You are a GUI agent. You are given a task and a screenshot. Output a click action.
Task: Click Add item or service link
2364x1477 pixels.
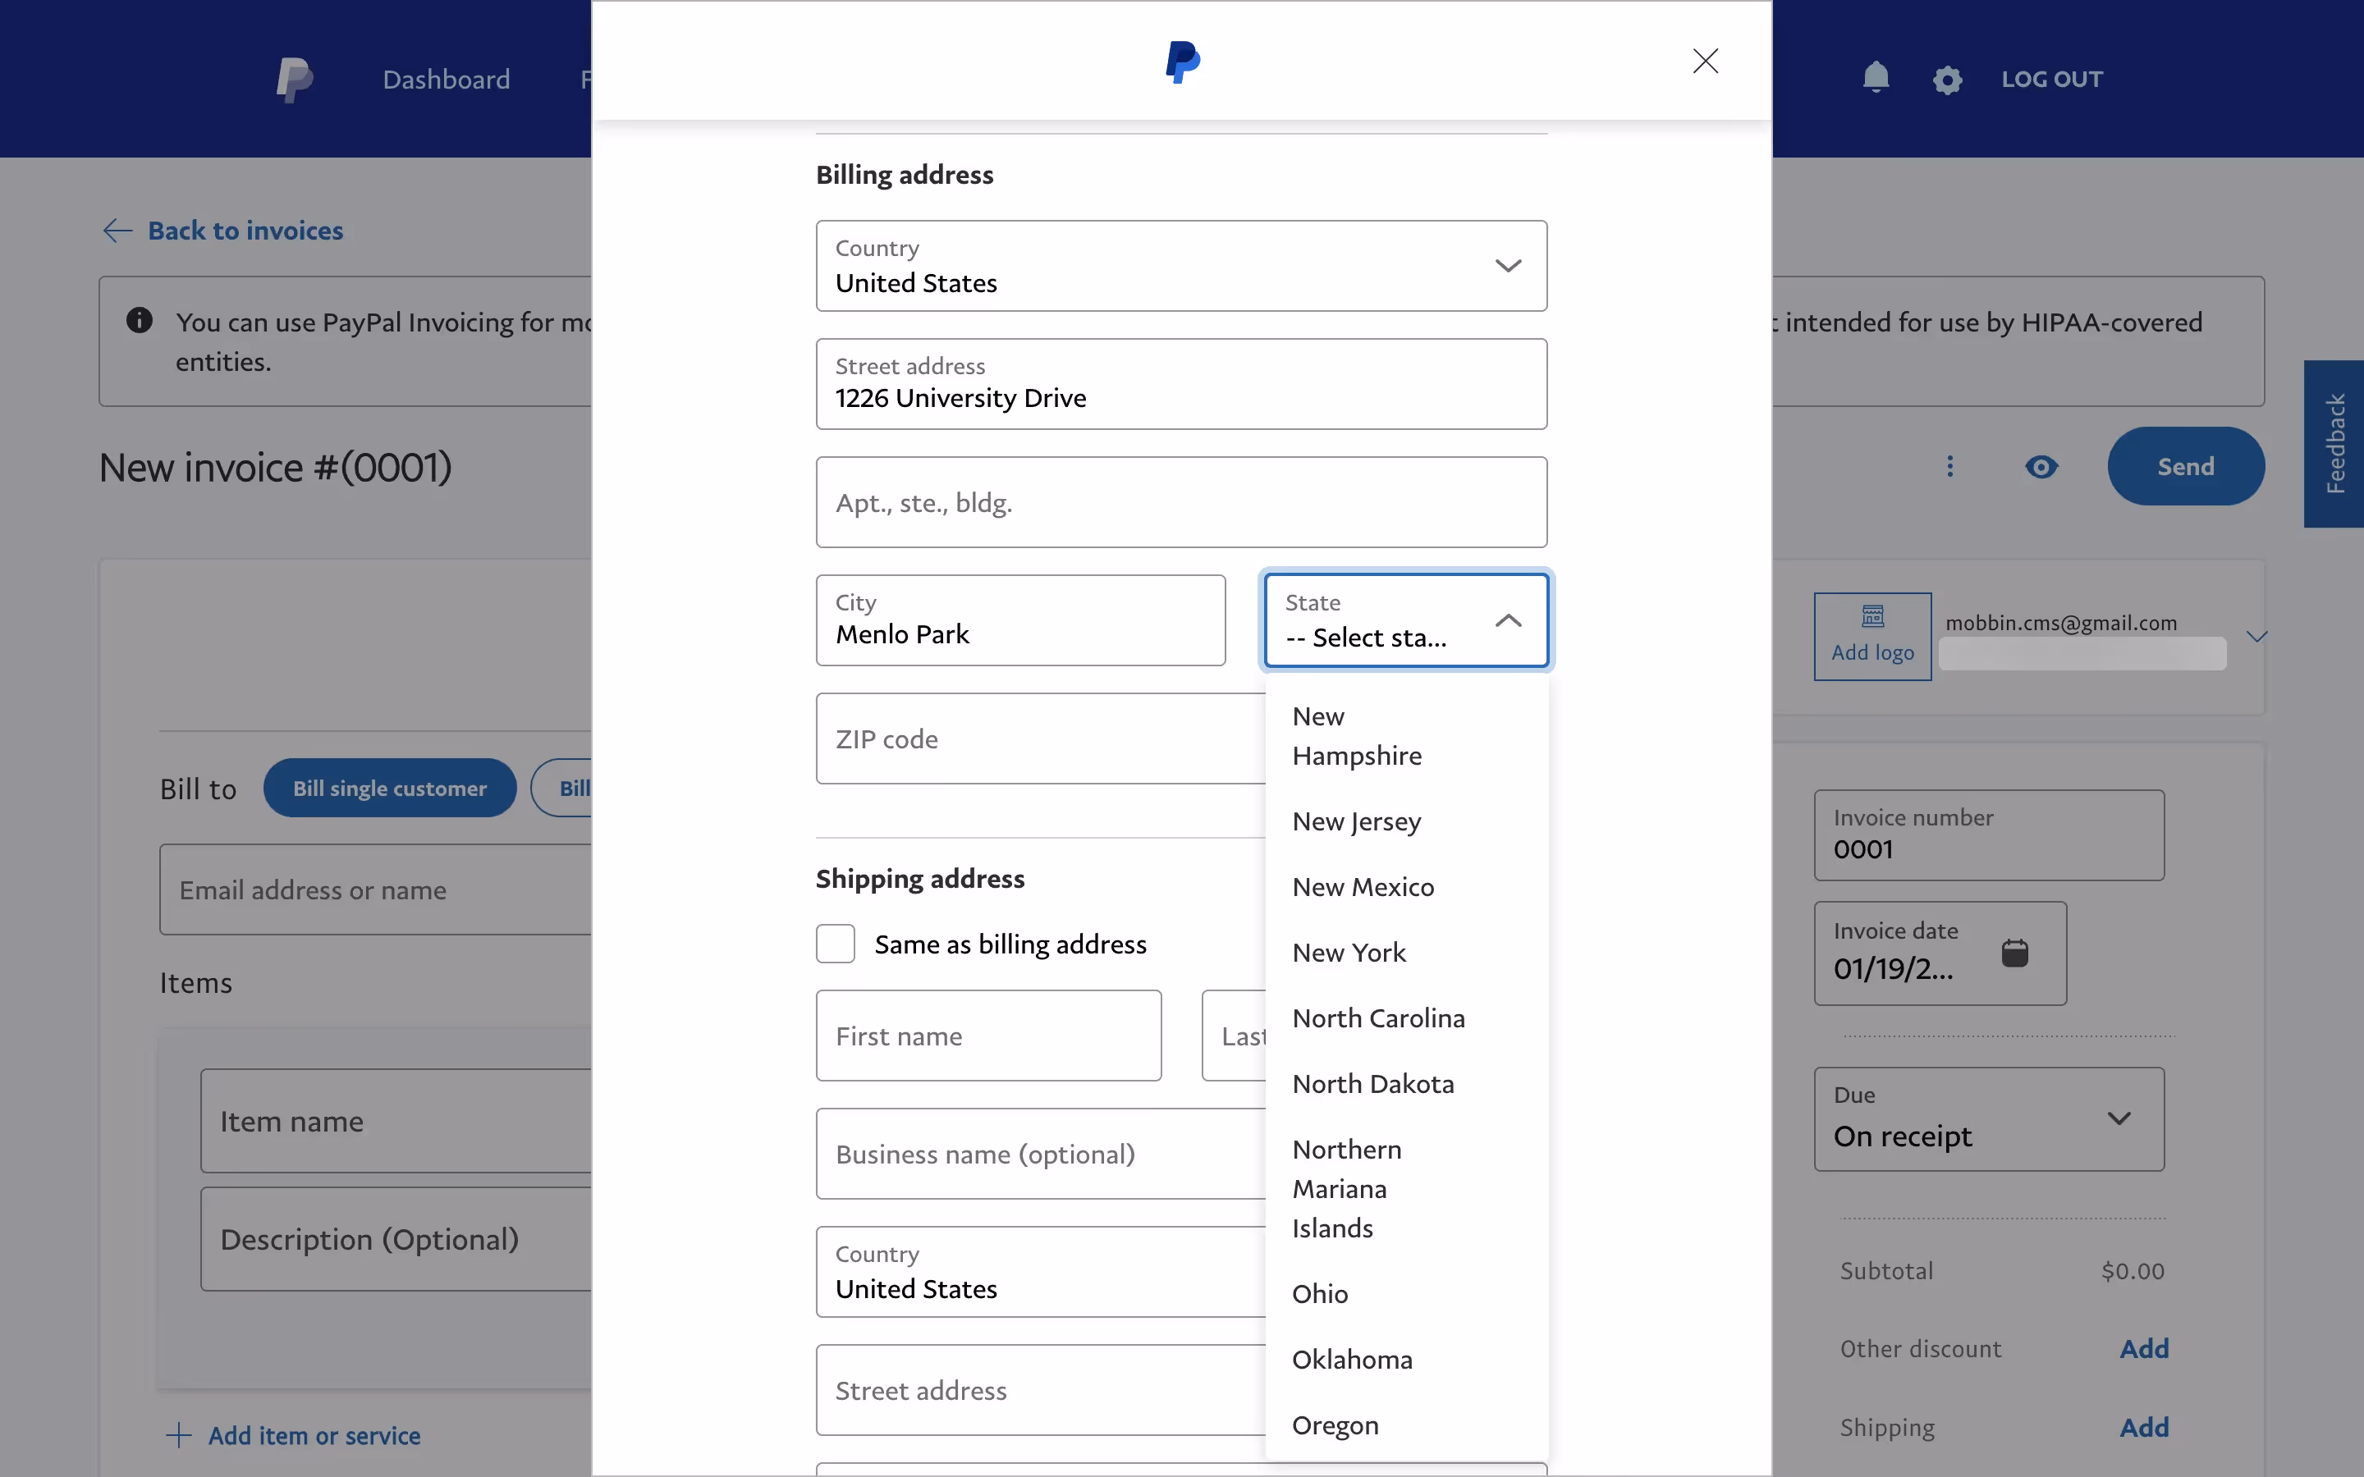point(313,1435)
